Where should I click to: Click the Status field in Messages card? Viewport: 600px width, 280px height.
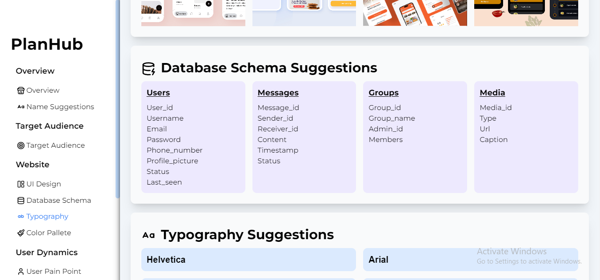(269, 161)
